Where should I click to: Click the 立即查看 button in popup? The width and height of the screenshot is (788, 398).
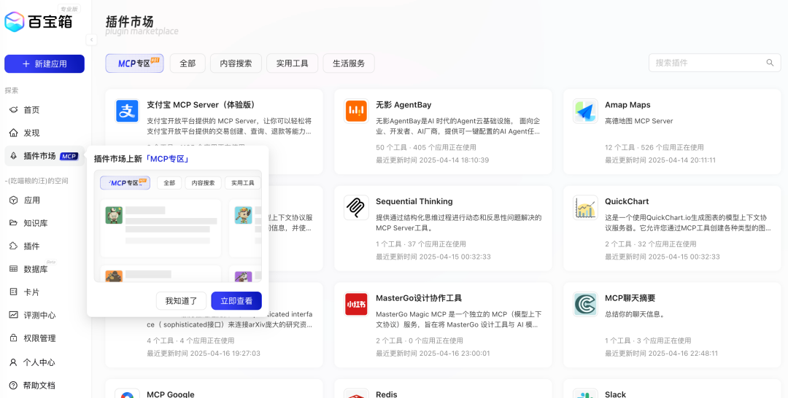click(236, 301)
